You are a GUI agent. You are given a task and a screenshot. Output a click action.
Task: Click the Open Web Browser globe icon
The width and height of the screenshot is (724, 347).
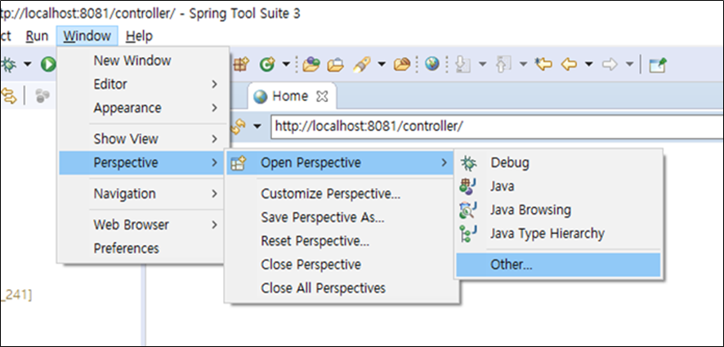click(x=432, y=65)
